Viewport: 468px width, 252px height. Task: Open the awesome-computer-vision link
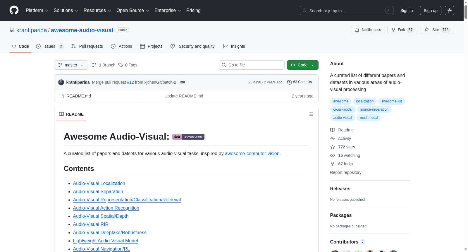252,153
